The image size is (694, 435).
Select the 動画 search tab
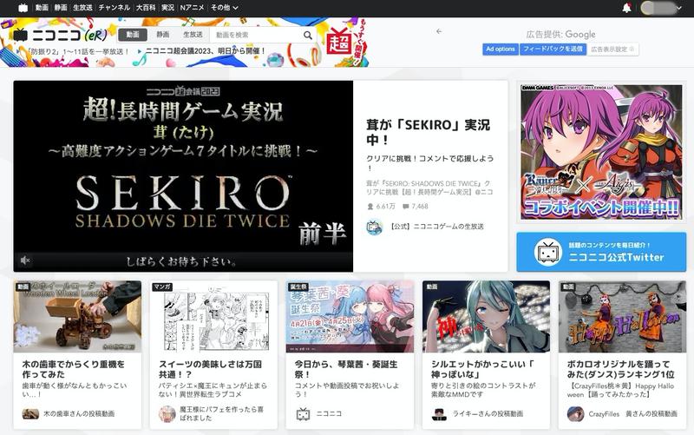(x=133, y=35)
